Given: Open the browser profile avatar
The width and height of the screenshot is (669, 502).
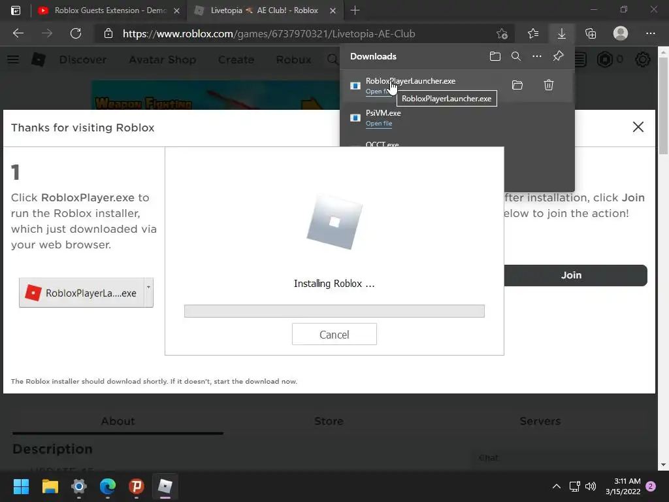Looking at the screenshot, I should tap(621, 33).
